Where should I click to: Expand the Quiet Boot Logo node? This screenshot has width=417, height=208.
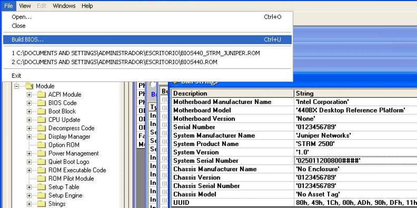[29, 162]
